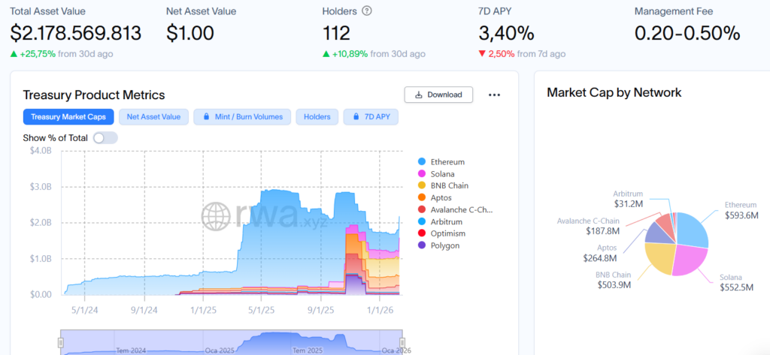Click the Total Asset Value $2.178.569.813 figure

[76, 33]
